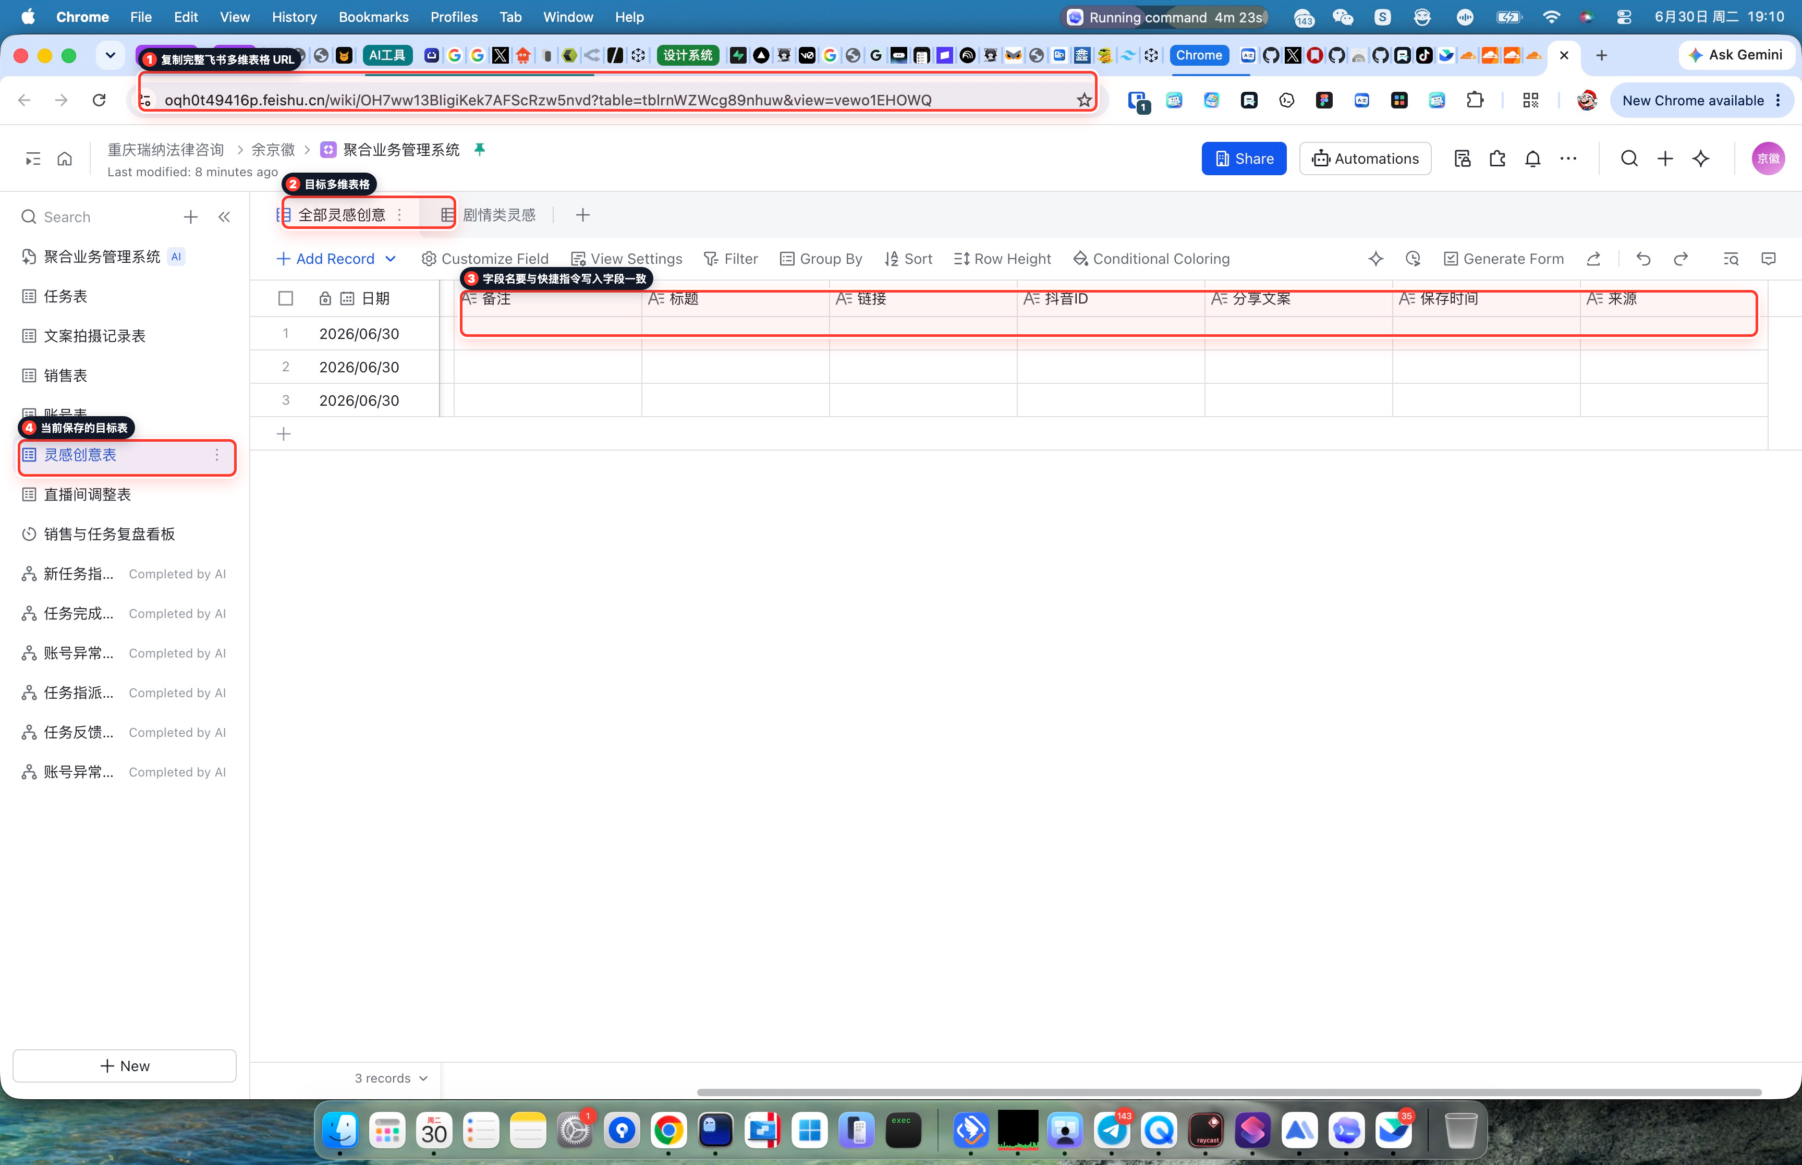Click the header search magnifier icon
Screen dimensions: 1802x1165
[x=1629, y=158]
